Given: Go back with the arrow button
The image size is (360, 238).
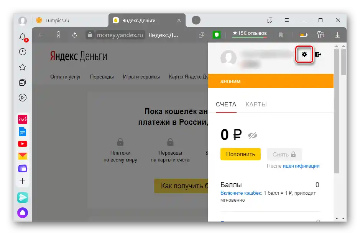Looking at the screenshot, I should tap(41, 35).
